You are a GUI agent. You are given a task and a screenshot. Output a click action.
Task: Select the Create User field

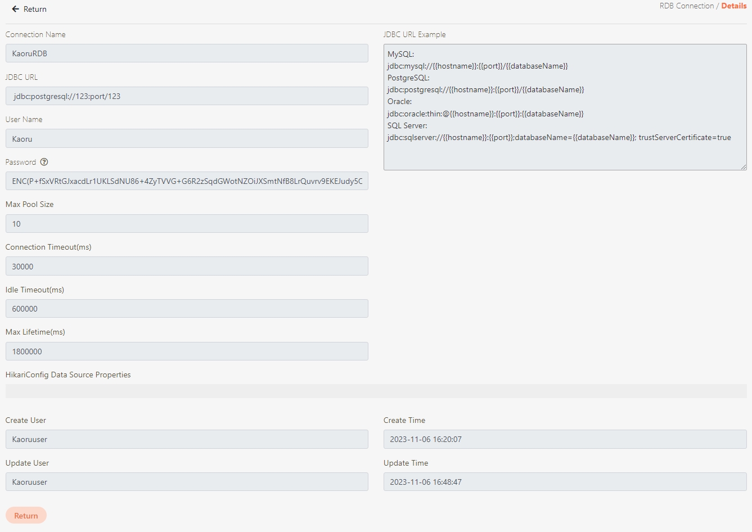(x=187, y=439)
